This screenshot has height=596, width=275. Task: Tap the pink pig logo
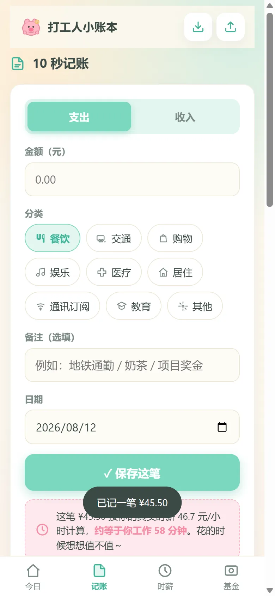click(31, 27)
